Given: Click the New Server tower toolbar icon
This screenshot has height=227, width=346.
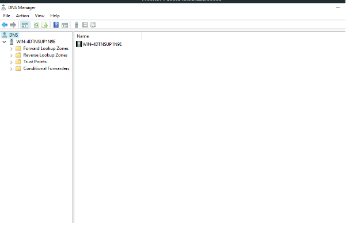Looking at the screenshot, I should [77, 25].
